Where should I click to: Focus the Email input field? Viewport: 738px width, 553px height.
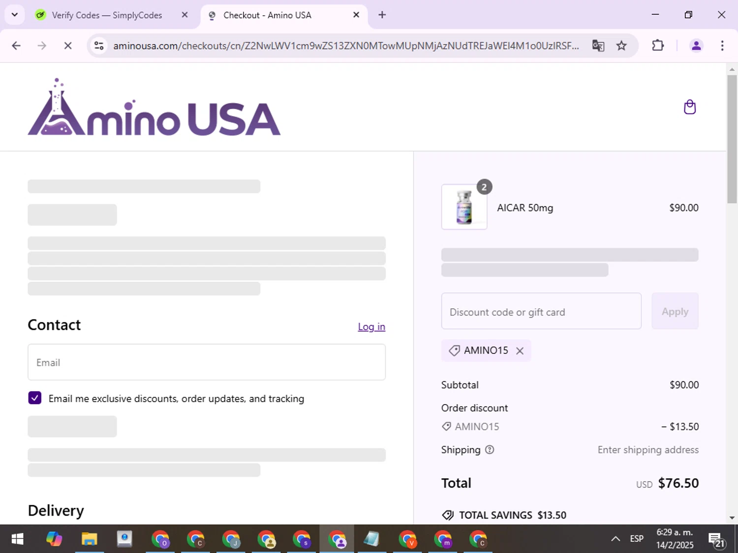pyautogui.click(x=207, y=362)
